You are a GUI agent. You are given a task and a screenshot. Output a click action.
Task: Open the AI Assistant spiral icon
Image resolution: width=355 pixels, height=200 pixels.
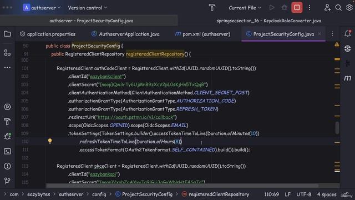348,48
